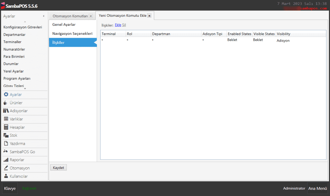The image size is (330, 196).
Task: Open the Raporlar bar chart icon
Action: click(x=6, y=160)
